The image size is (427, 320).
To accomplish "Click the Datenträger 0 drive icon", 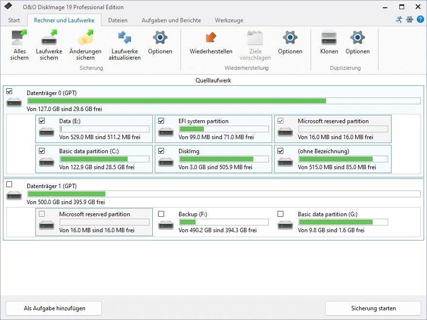I will (14, 103).
